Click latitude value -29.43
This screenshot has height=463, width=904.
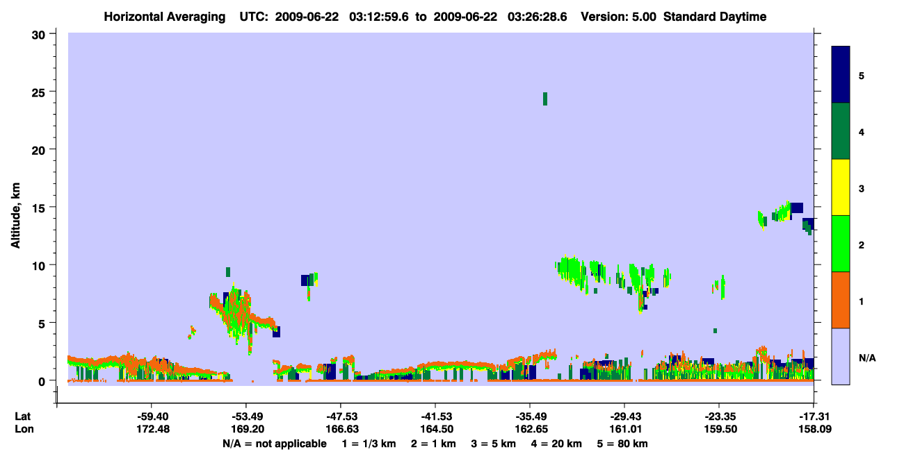(624, 416)
